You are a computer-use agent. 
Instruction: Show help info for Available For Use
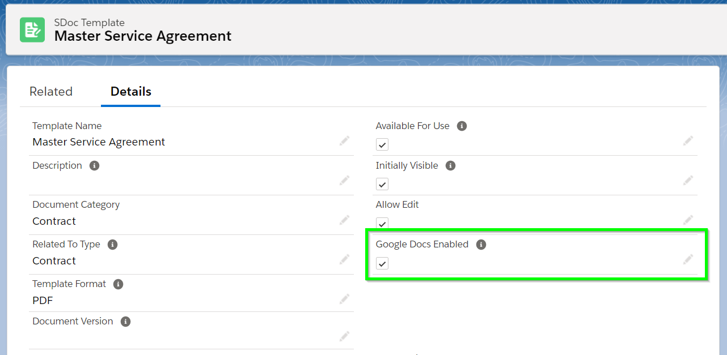462,126
